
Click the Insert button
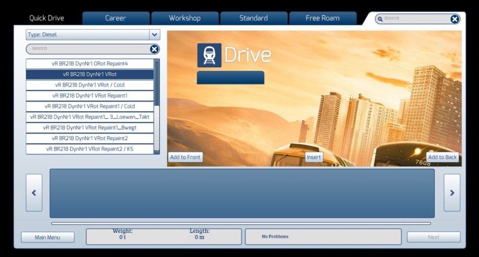pyautogui.click(x=314, y=157)
